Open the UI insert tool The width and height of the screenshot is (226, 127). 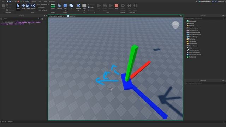point(71,6)
